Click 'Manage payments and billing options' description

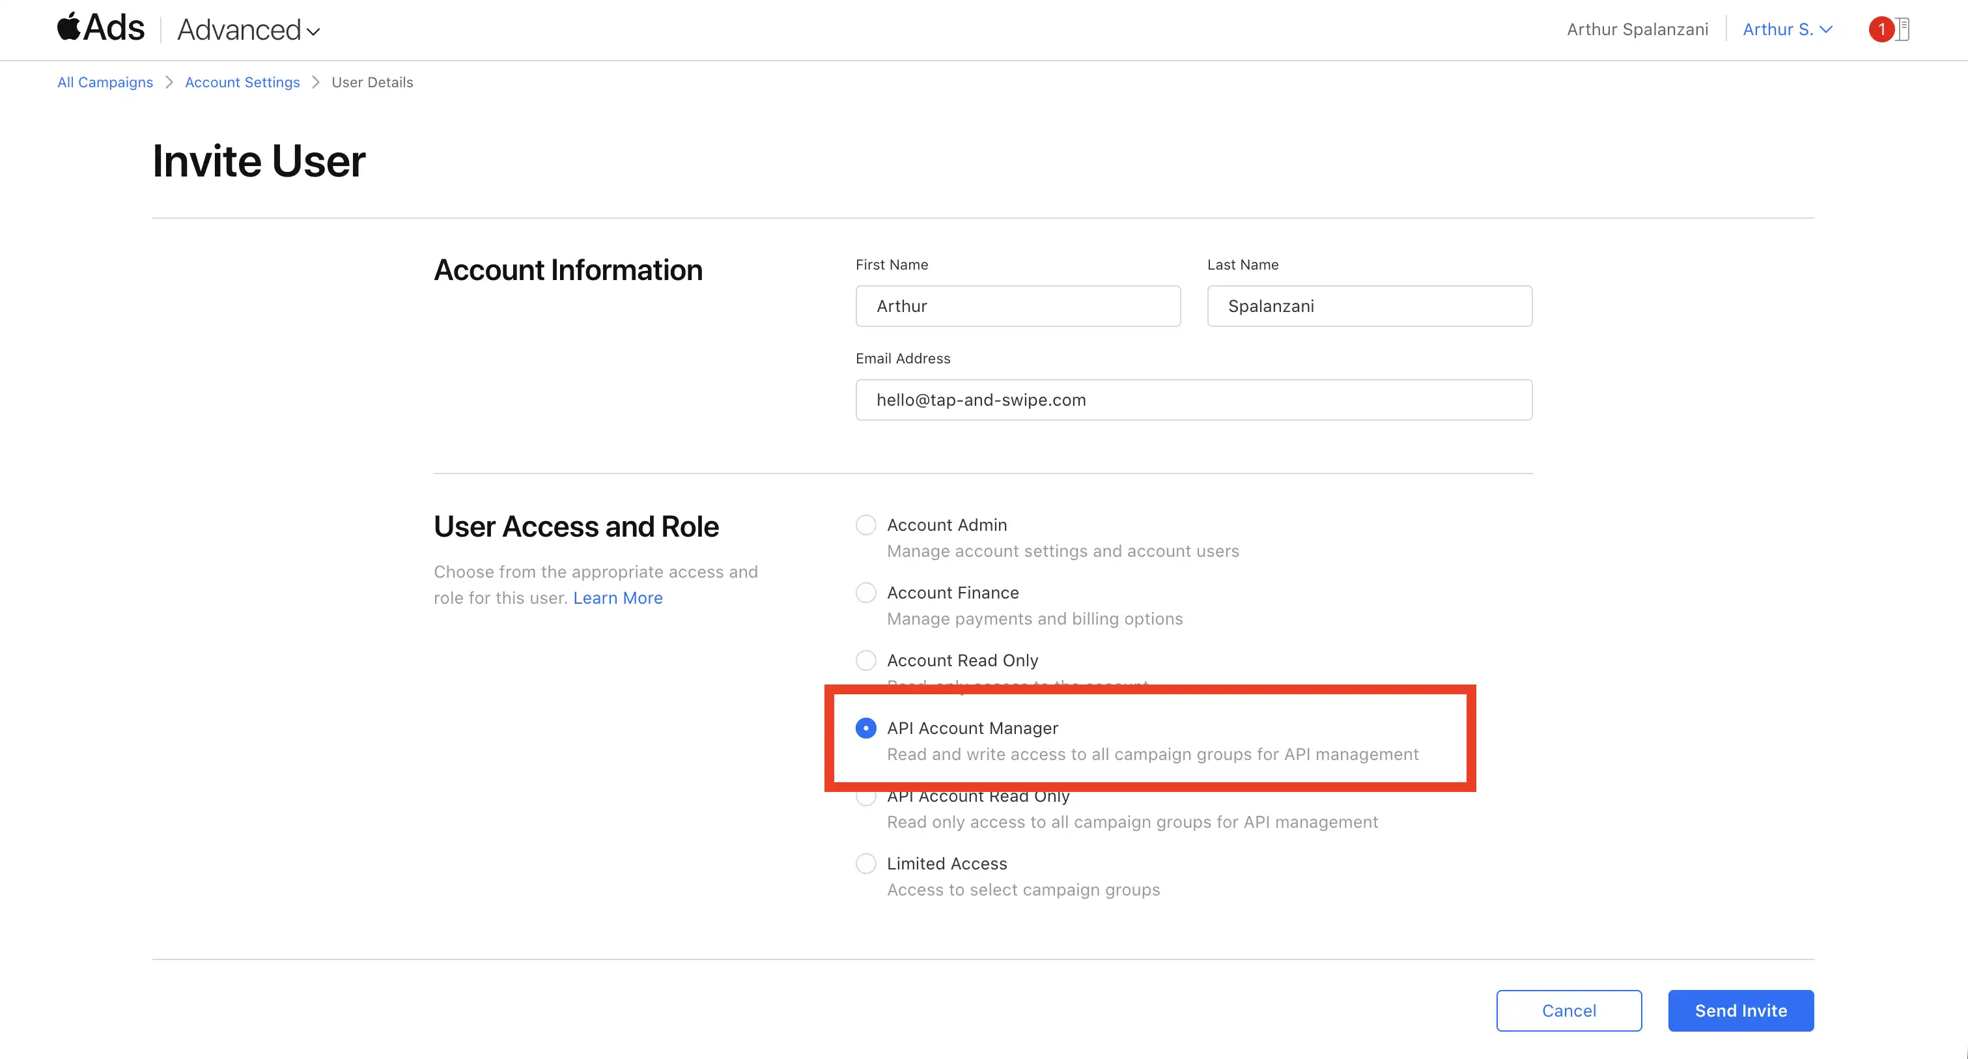(x=1034, y=619)
